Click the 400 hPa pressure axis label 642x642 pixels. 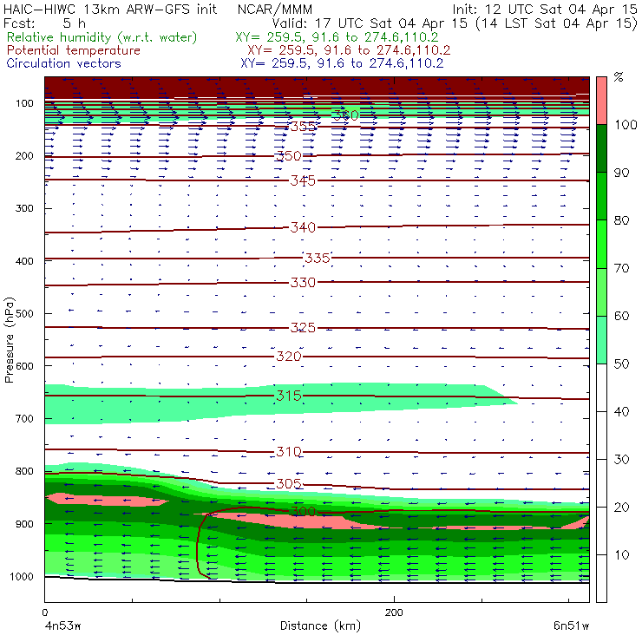coord(24,261)
